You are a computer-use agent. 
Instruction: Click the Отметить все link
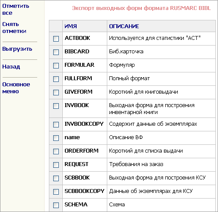click(16, 10)
